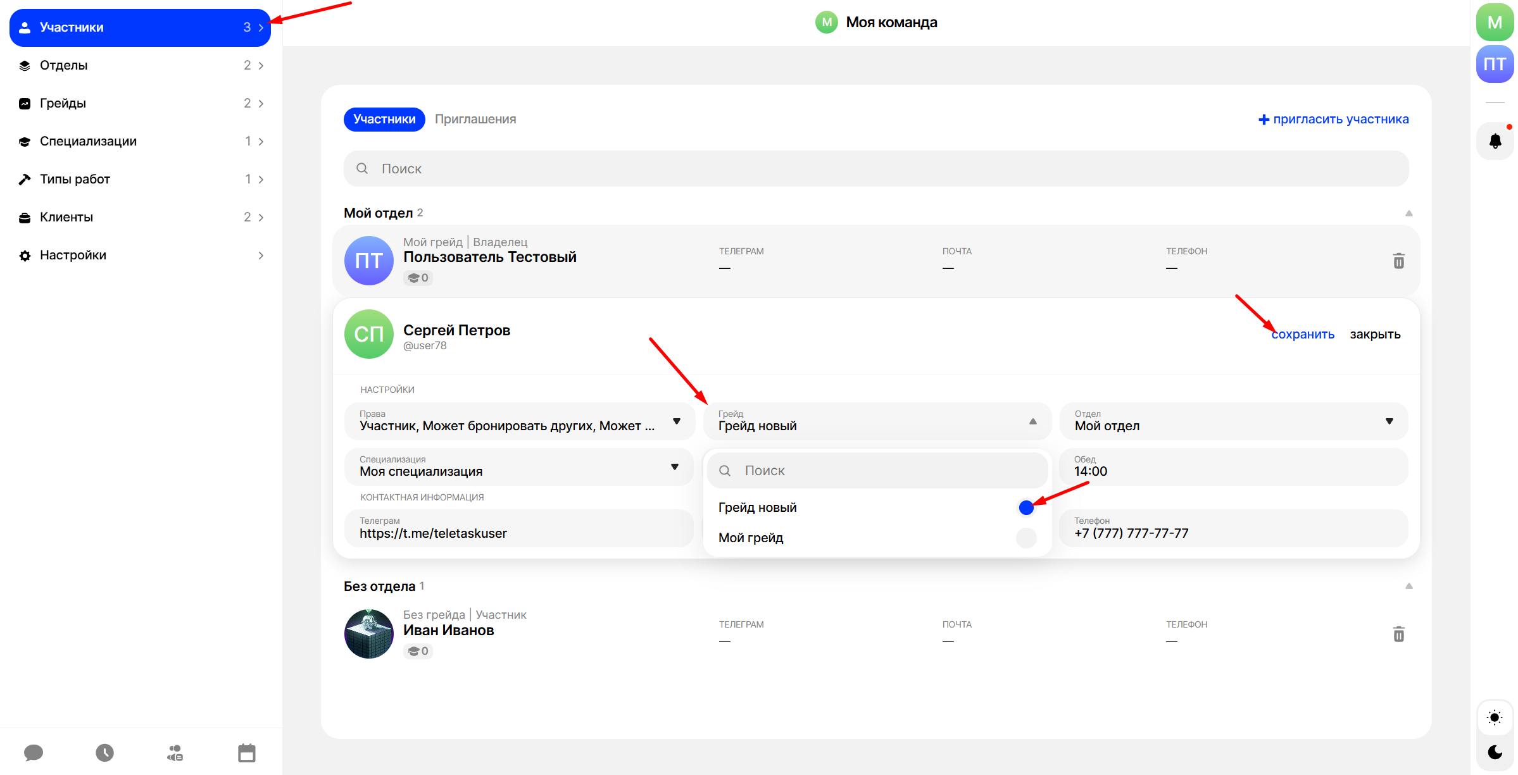This screenshot has width=1518, height=775.
Task: Open the Отдел dropdown
Action: 1233,421
